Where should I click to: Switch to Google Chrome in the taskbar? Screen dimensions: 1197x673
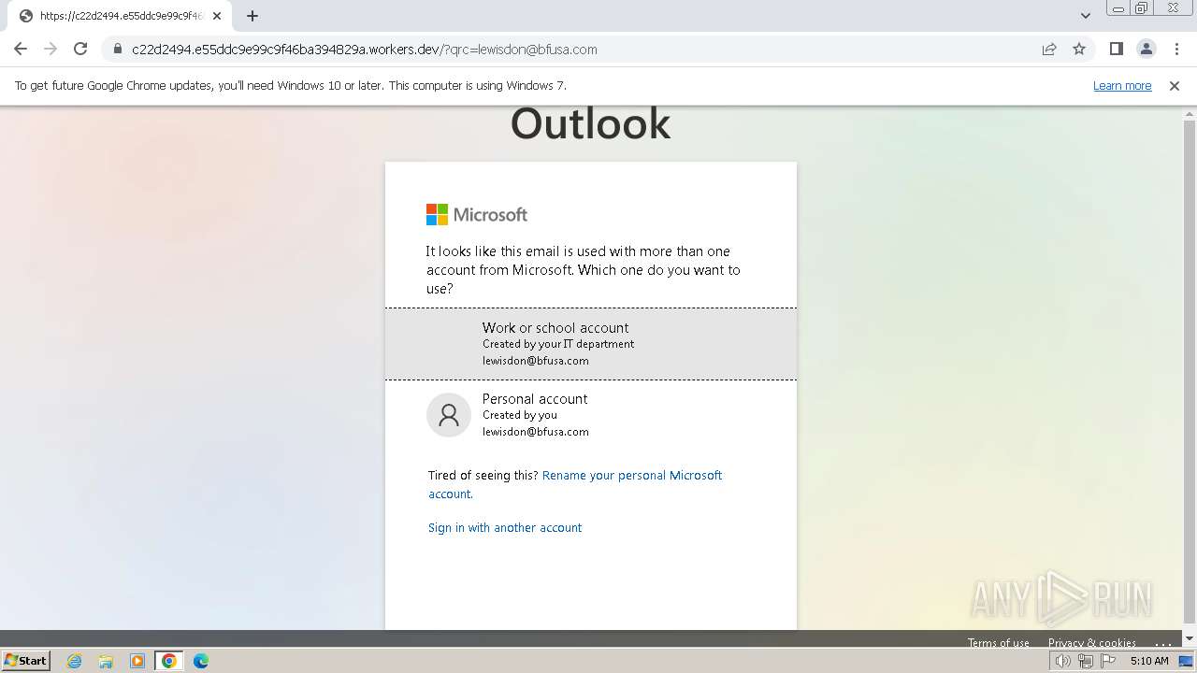pyautogui.click(x=169, y=661)
